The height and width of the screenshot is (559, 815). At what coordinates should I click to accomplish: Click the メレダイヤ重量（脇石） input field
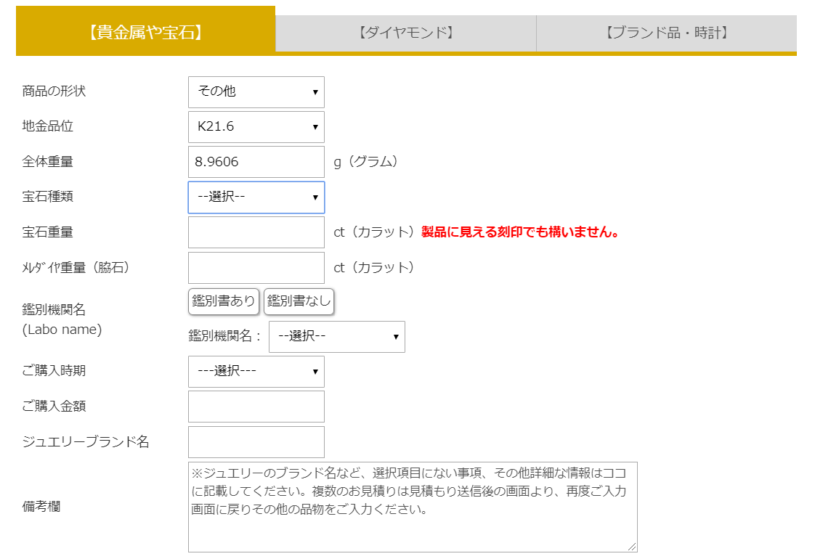point(256,268)
